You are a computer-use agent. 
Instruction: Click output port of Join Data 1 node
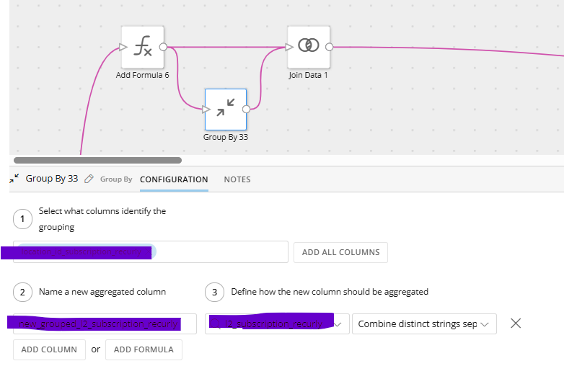click(329, 47)
